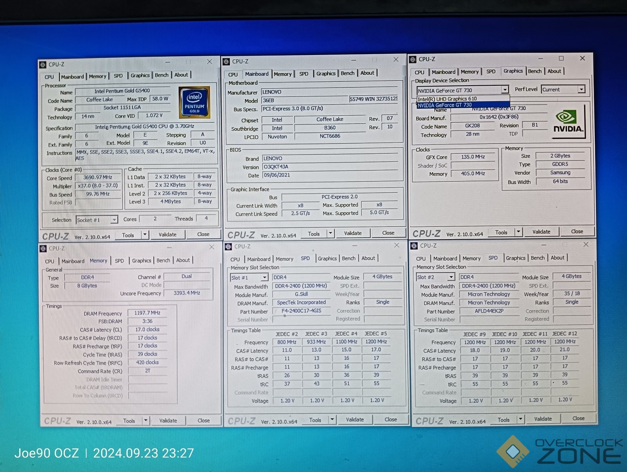627x472 pixels.
Task: Click Validate in the Slot #1 window
Action: coord(355,420)
